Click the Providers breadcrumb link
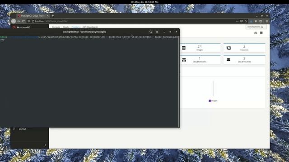289x162 pixels. pos(75,27)
